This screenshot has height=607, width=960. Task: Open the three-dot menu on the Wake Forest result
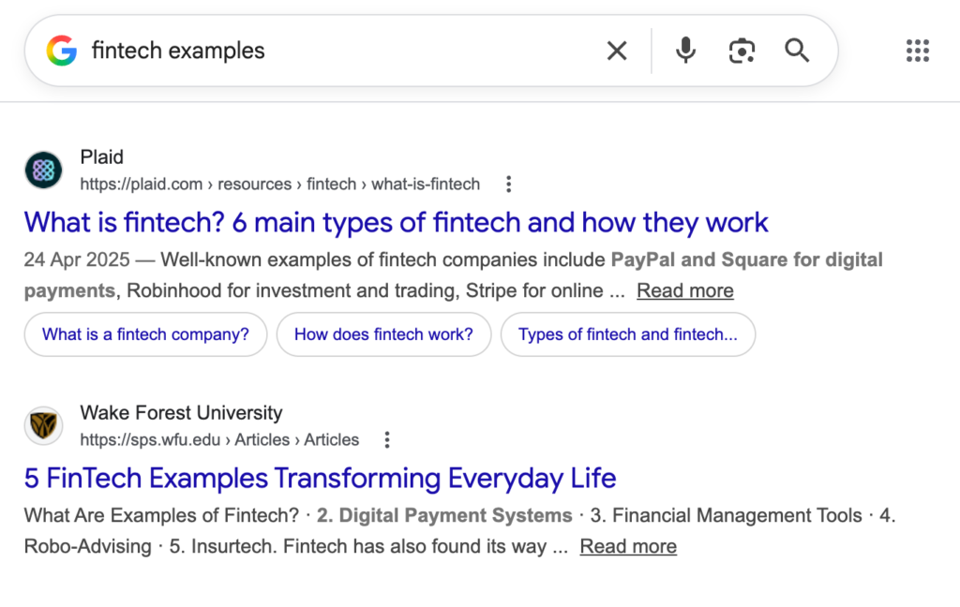tap(387, 439)
